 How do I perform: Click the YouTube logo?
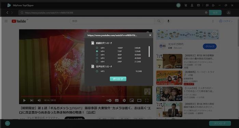click(19, 21)
